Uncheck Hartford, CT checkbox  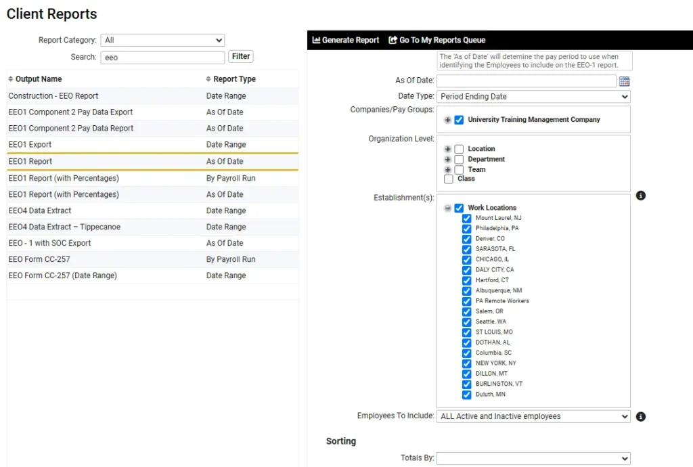pos(467,281)
